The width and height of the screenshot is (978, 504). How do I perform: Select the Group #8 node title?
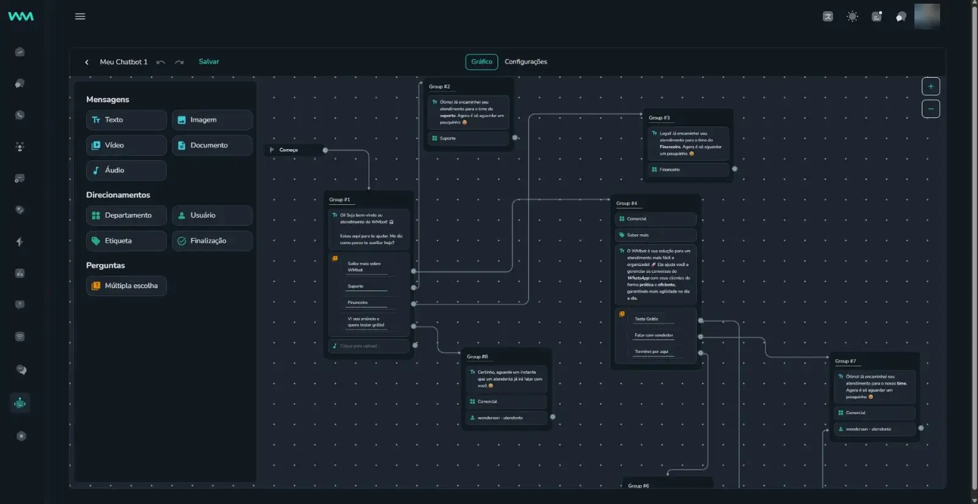(477, 357)
